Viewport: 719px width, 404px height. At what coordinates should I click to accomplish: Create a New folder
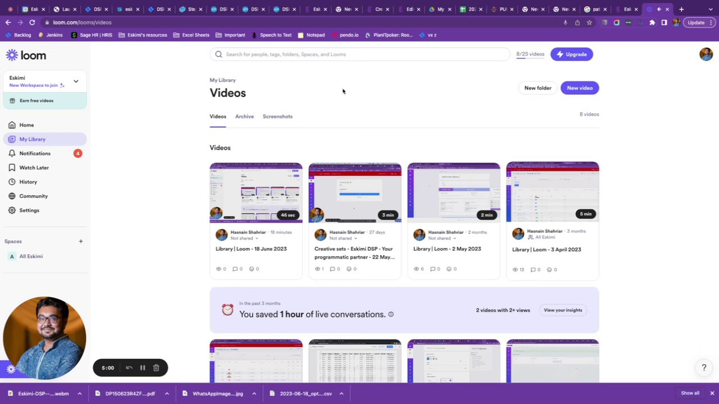[x=538, y=88]
